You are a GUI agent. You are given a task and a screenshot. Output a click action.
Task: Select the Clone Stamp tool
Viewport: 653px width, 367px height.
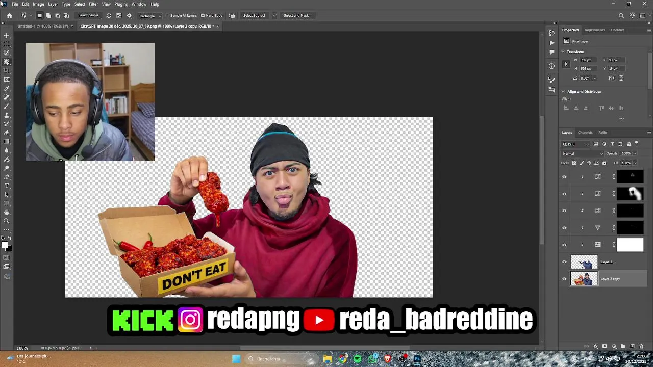pos(7,115)
